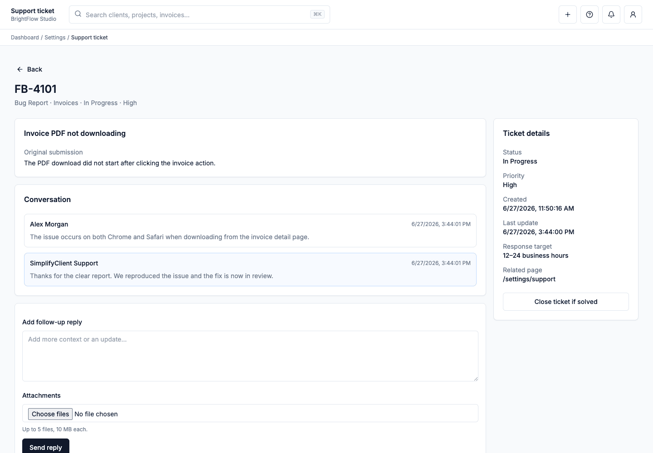Click the Bug Report · Invoices subtitle

coord(76,103)
